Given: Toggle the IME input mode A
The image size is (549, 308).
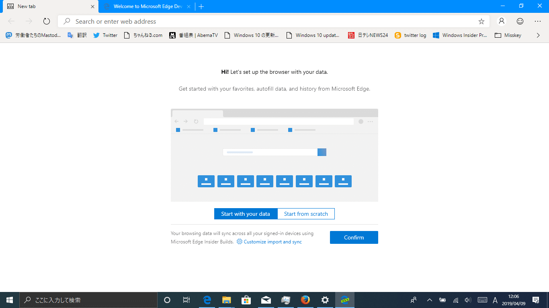Looking at the screenshot, I should coord(495,300).
